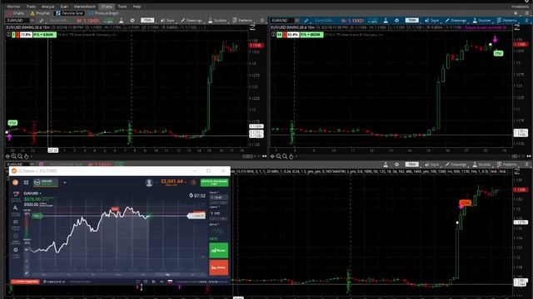Click the green deposit button in IQ Option

[x=214, y=183]
